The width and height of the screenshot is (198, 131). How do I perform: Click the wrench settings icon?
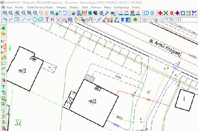point(107,13)
